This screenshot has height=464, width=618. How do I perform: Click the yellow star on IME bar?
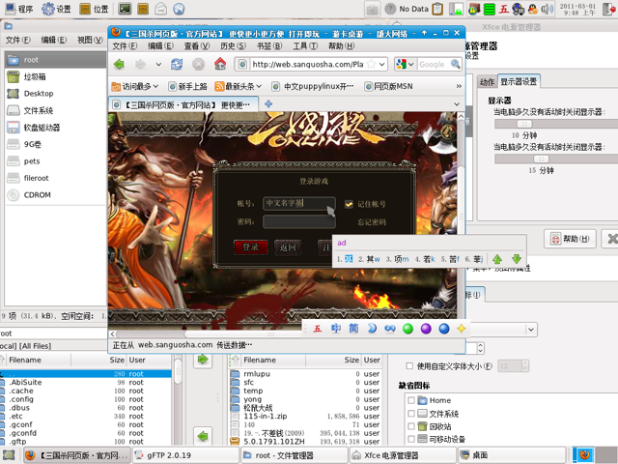point(462,329)
